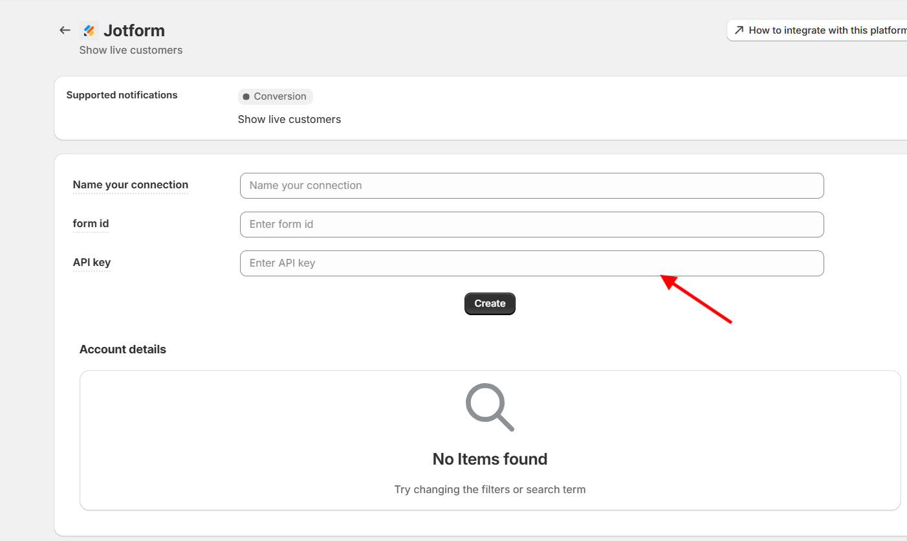This screenshot has height=541, width=907.
Task: Click Show live customers text under Conversion
Action: click(x=289, y=120)
